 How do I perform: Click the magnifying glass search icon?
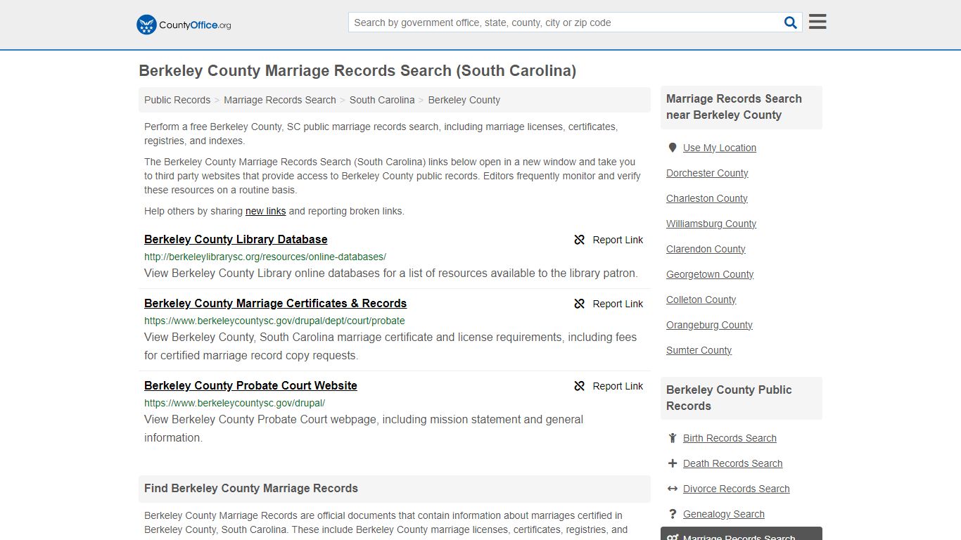coord(791,22)
